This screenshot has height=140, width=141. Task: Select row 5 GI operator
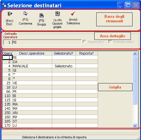[50, 70]
